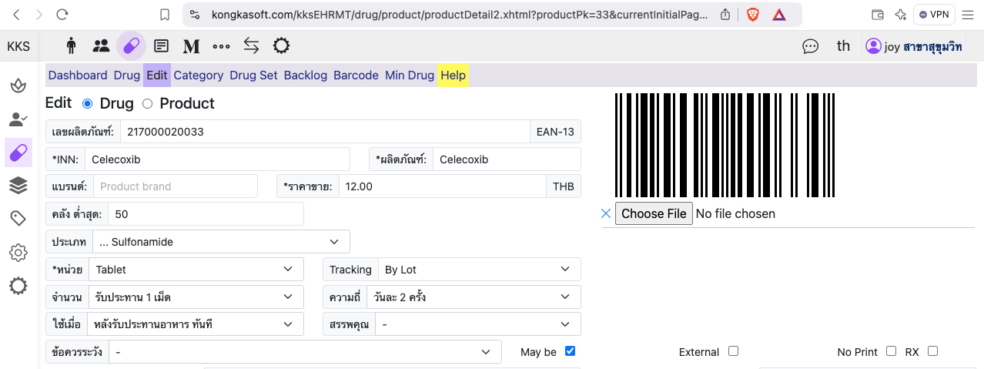Viewport: 984px width, 369px height.
Task: Open the yellow Help link
Action: point(454,75)
